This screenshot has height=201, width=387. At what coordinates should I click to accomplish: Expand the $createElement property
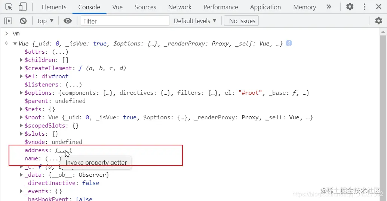tap(21, 68)
